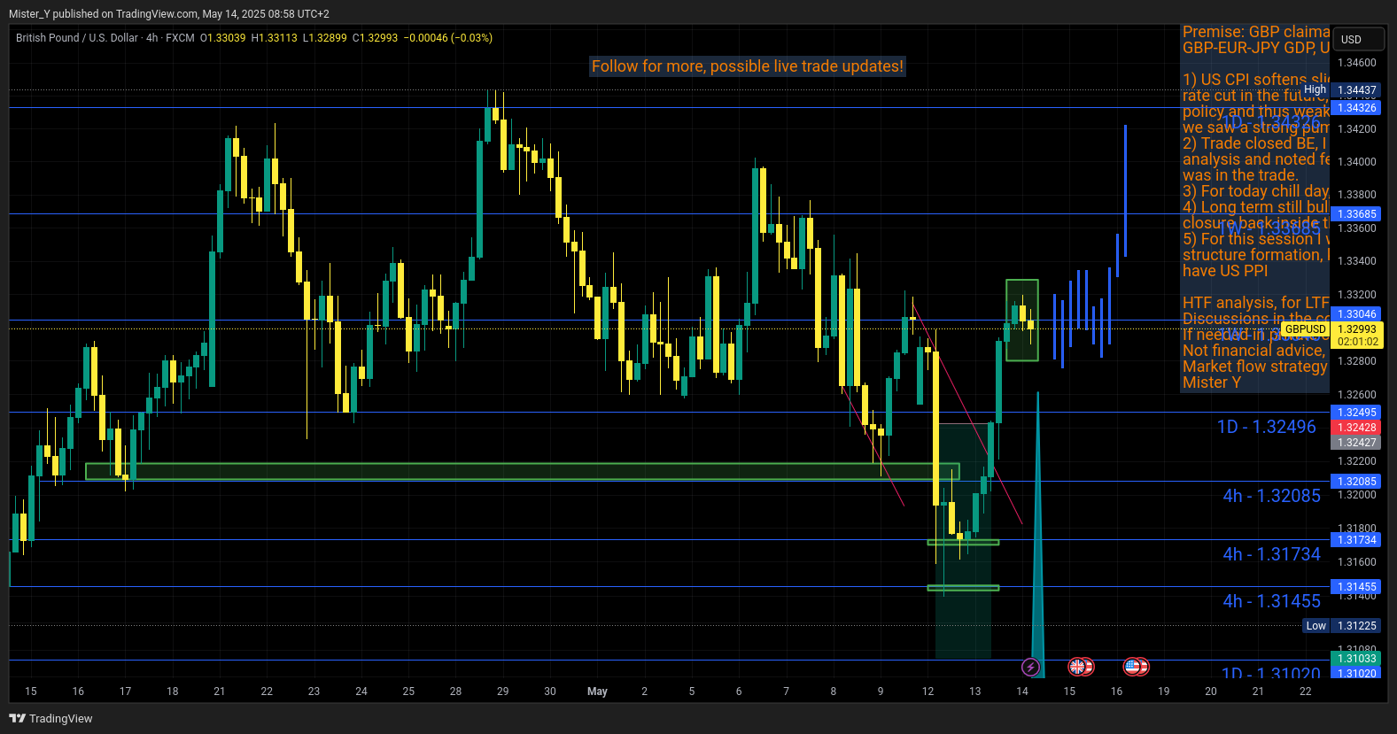Screen dimensions: 1397x734
Task: Click the '12' date on time axis
Action: tap(927, 692)
